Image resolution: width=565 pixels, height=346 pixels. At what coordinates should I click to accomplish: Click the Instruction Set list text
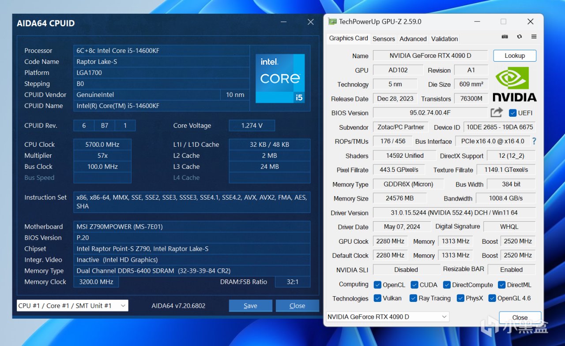pos(192,202)
